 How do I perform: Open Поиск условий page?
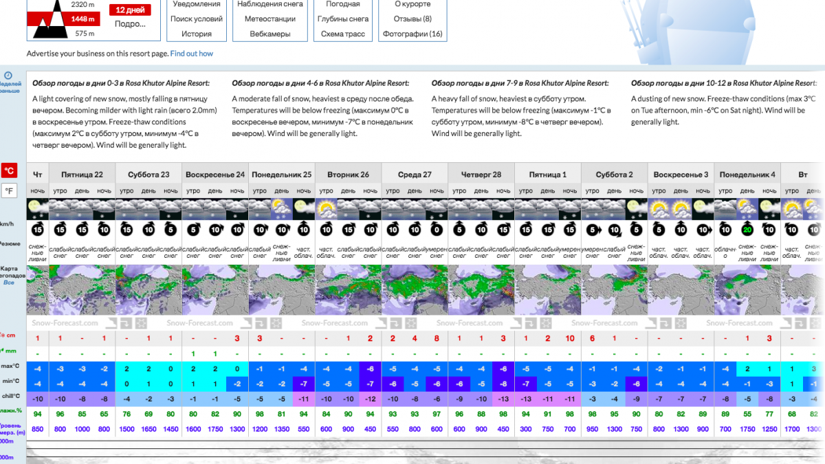click(196, 19)
